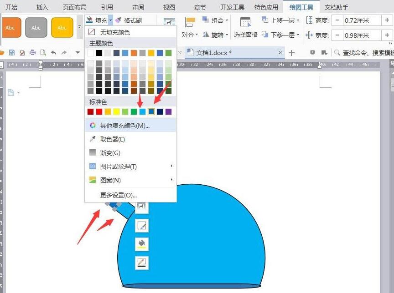Switch to the 插入 ribbon tab
The height and width of the screenshot is (293, 394).
click(x=42, y=7)
